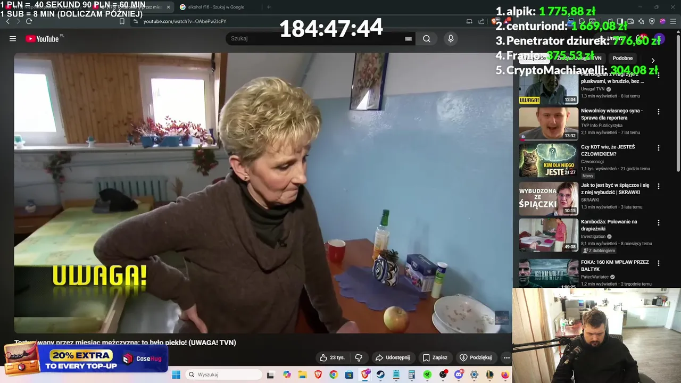Open 'Niewolnicy własnego syna' video thumbnail
Screen dimensions: 681x383
[549, 124]
